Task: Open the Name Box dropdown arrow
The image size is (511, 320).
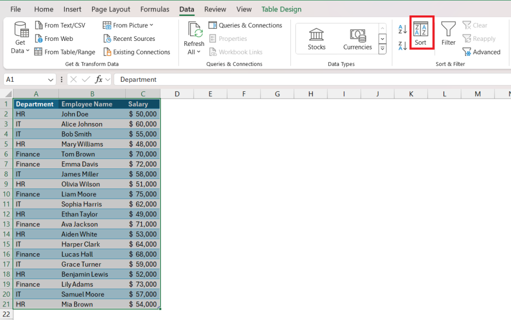Action: click(51, 80)
